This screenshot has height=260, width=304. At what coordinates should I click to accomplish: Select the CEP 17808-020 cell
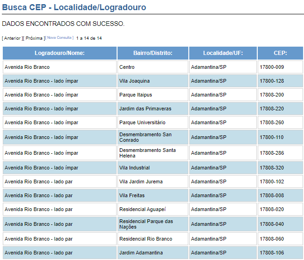point(280,209)
